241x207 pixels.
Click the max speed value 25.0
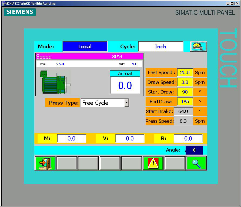pos(60,64)
